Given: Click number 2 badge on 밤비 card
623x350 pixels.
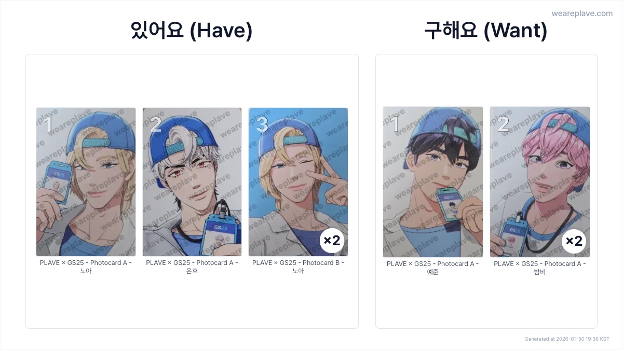Looking at the screenshot, I should [x=503, y=124].
